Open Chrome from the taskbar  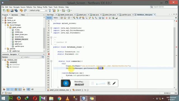[x=59, y=98]
